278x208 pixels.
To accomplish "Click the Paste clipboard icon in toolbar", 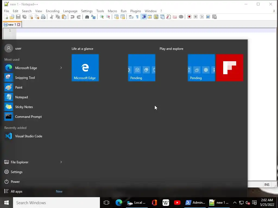I will coord(64,17).
